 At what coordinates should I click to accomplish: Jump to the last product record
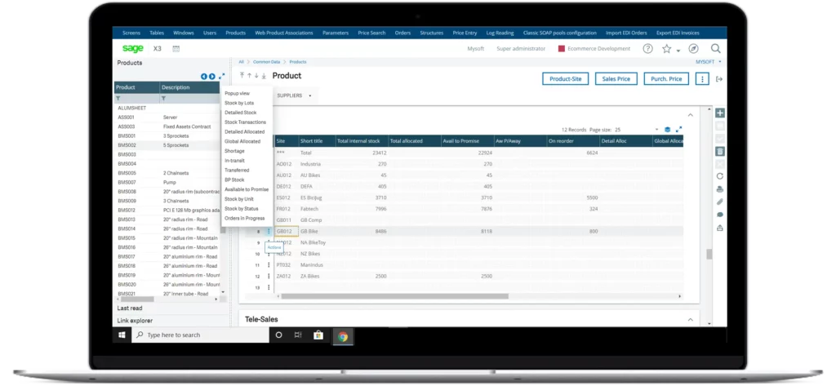[x=264, y=76]
